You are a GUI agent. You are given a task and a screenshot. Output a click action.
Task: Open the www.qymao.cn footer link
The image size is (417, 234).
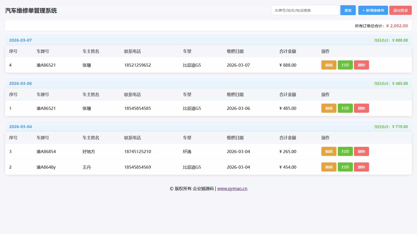[x=232, y=189]
